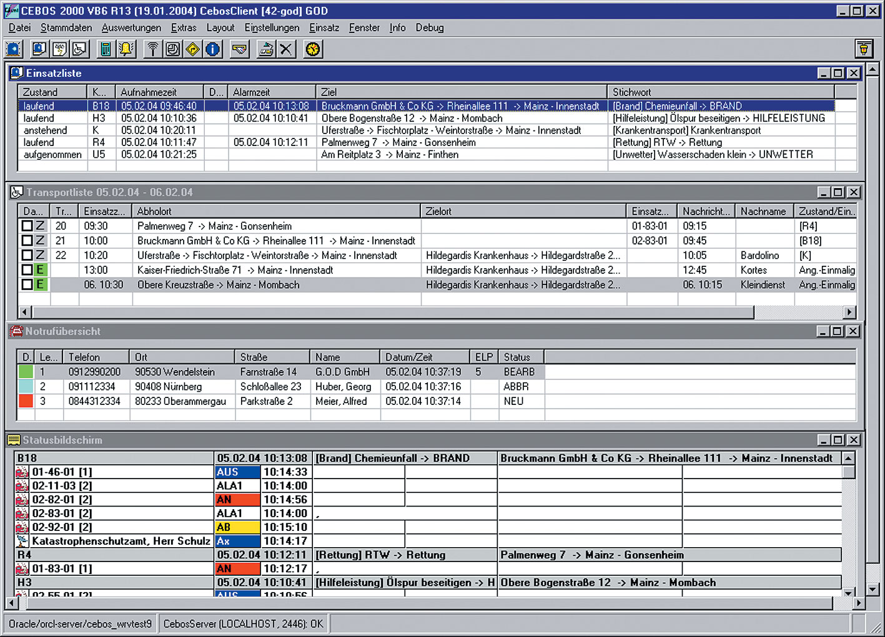Open the Auswertungen menu
This screenshot has height=637, width=885.
[131, 27]
